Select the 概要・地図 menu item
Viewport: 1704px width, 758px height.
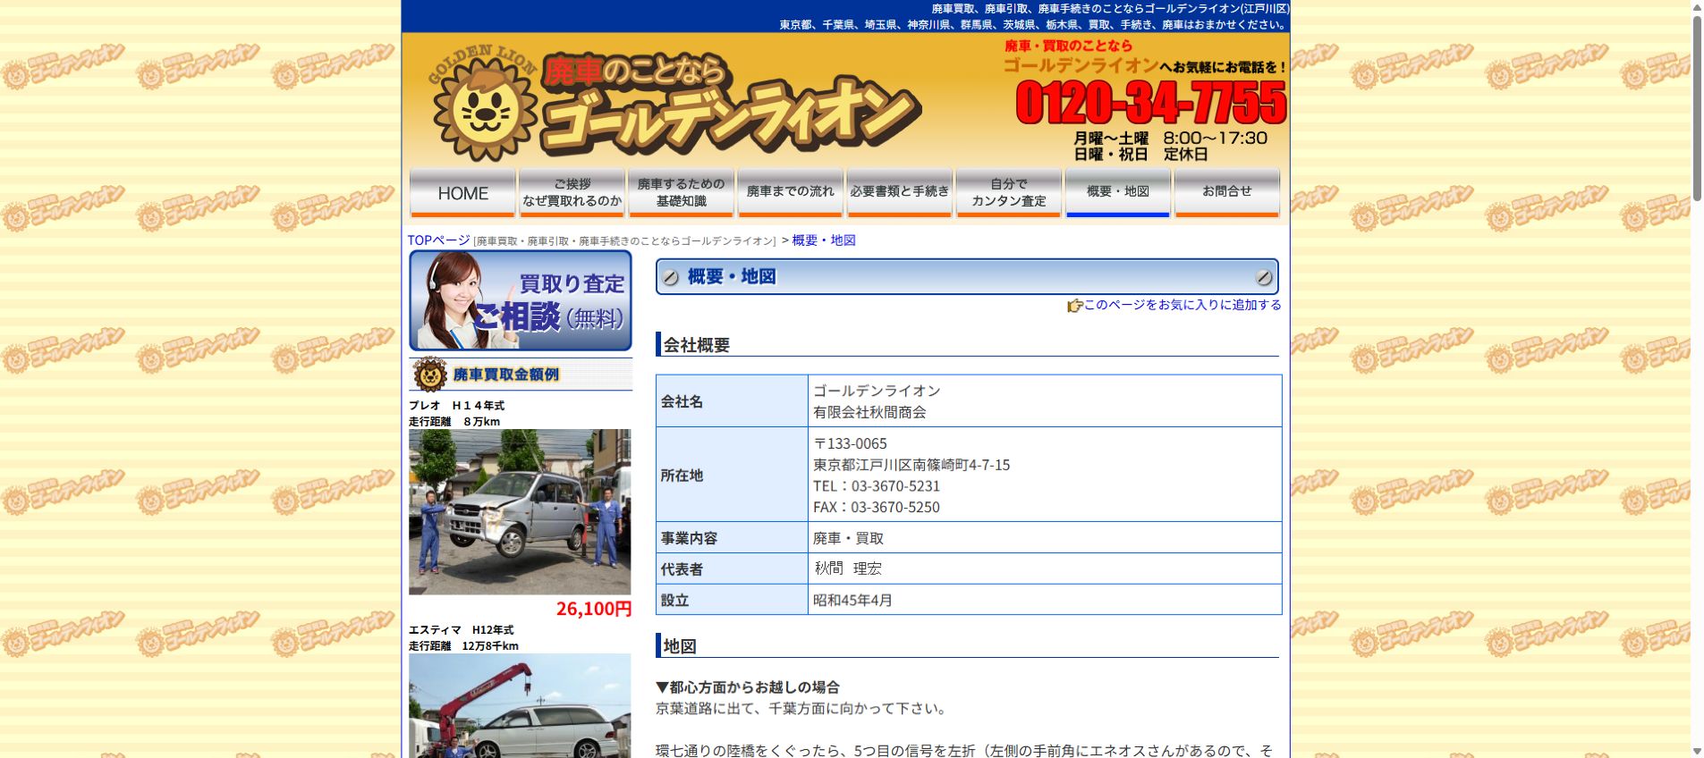click(x=1117, y=192)
